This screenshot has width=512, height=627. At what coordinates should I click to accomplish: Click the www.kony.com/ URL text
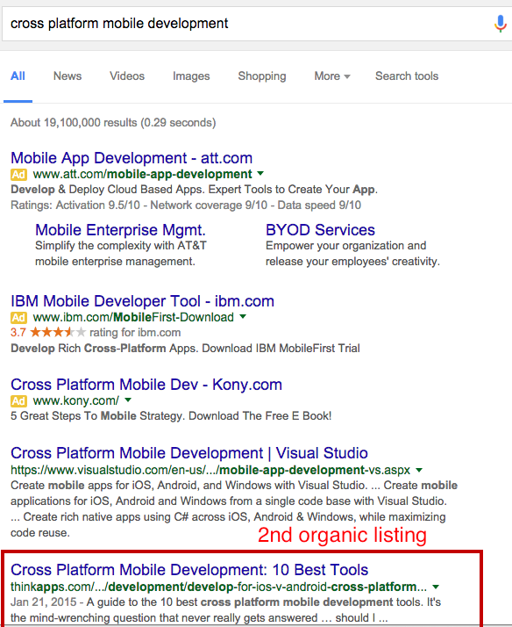[75, 400]
